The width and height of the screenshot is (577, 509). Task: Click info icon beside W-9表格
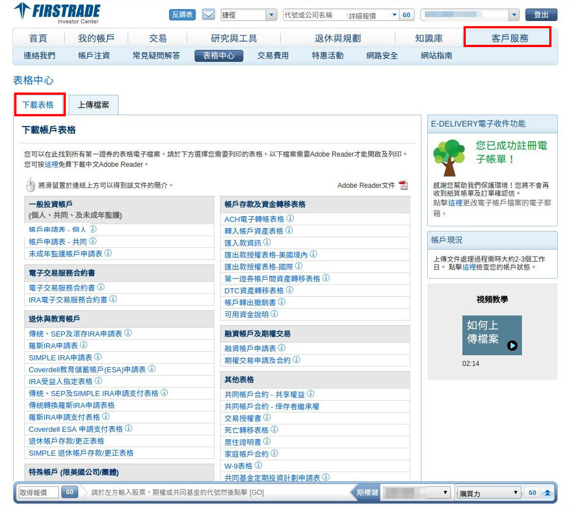[x=258, y=465]
